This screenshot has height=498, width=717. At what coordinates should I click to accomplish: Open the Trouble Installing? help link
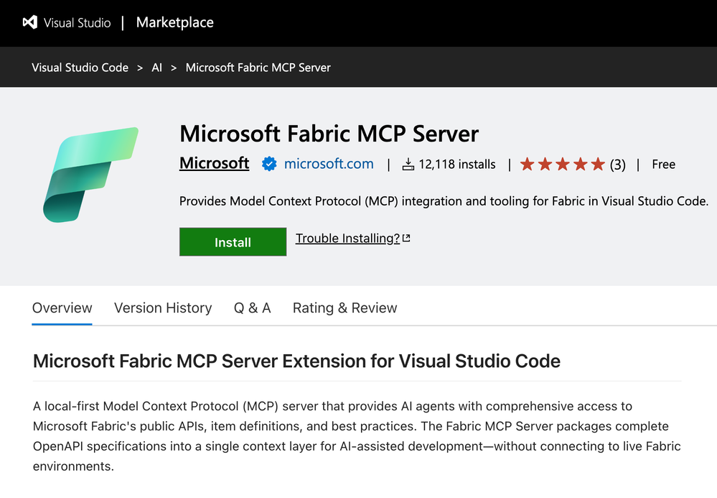click(347, 239)
